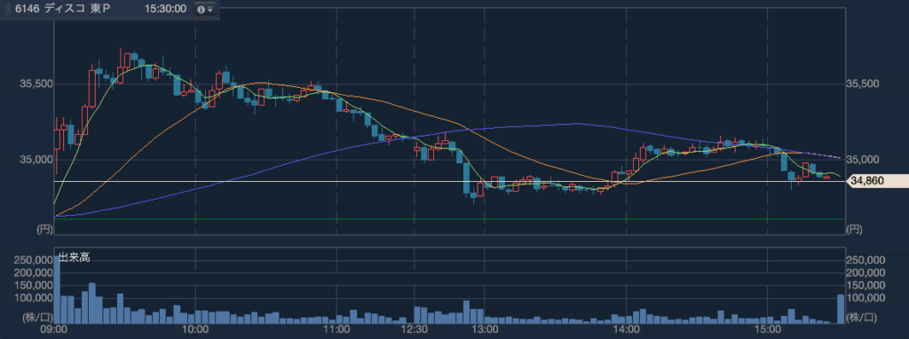The height and width of the screenshot is (339, 909).
Task: Click the right-axis '35,000' price label
Action: point(863,160)
